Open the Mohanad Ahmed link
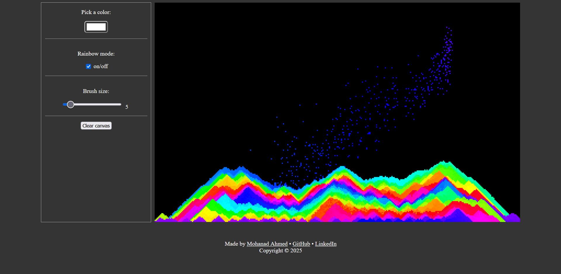The height and width of the screenshot is (274, 561). (x=267, y=244)
